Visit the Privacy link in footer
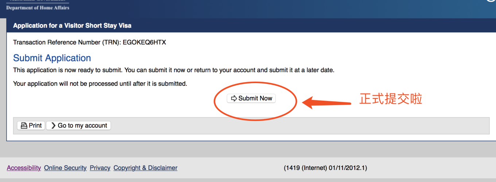 (x=100, y=168)
